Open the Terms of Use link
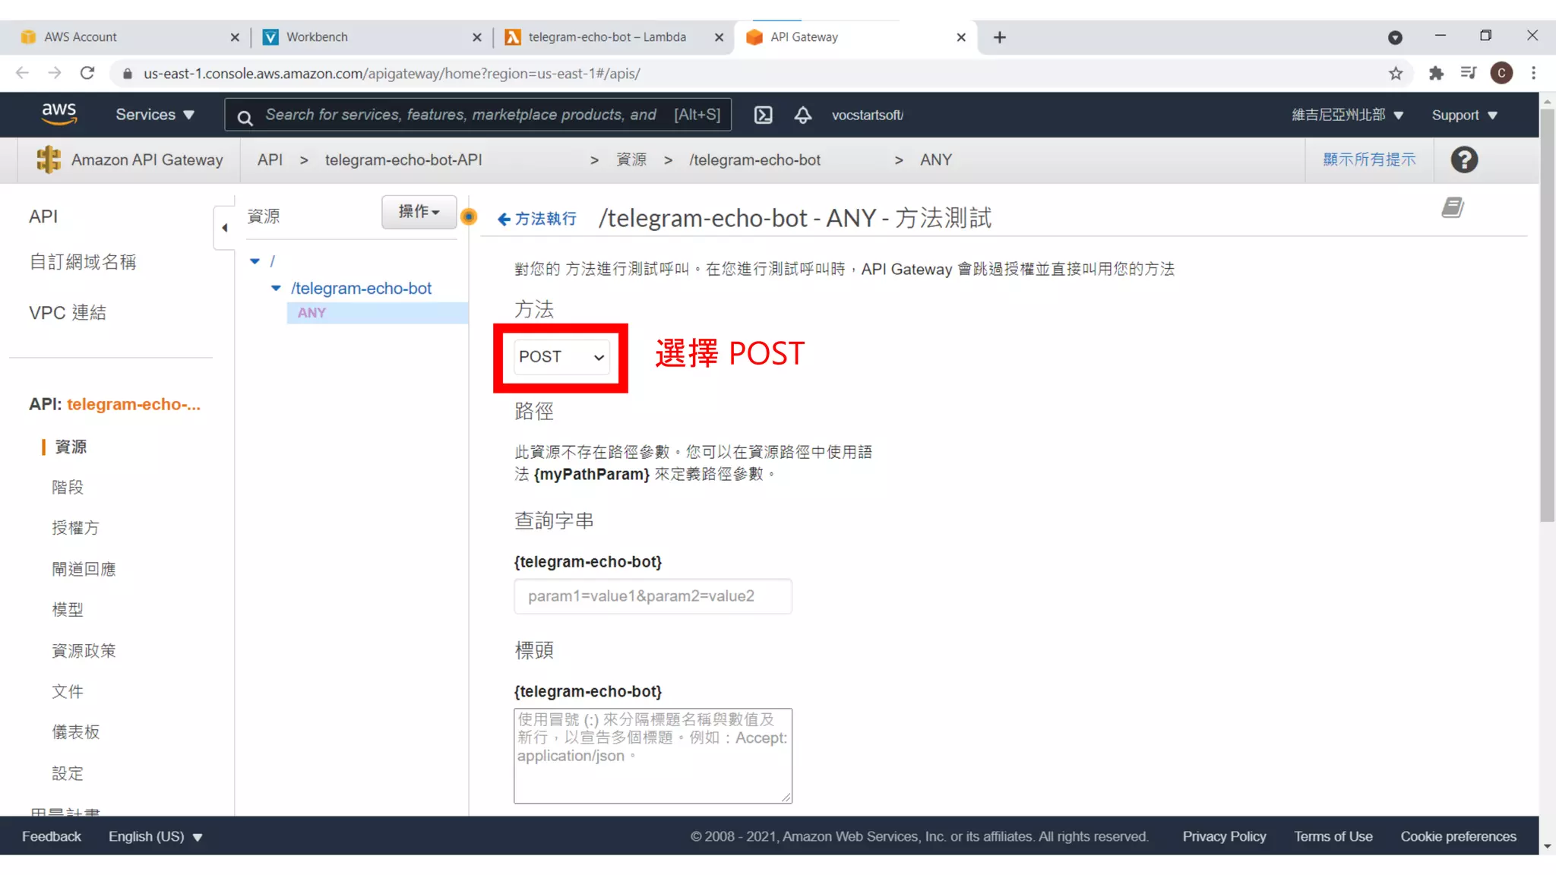1556x875 pixels. tap(1333, 836)
